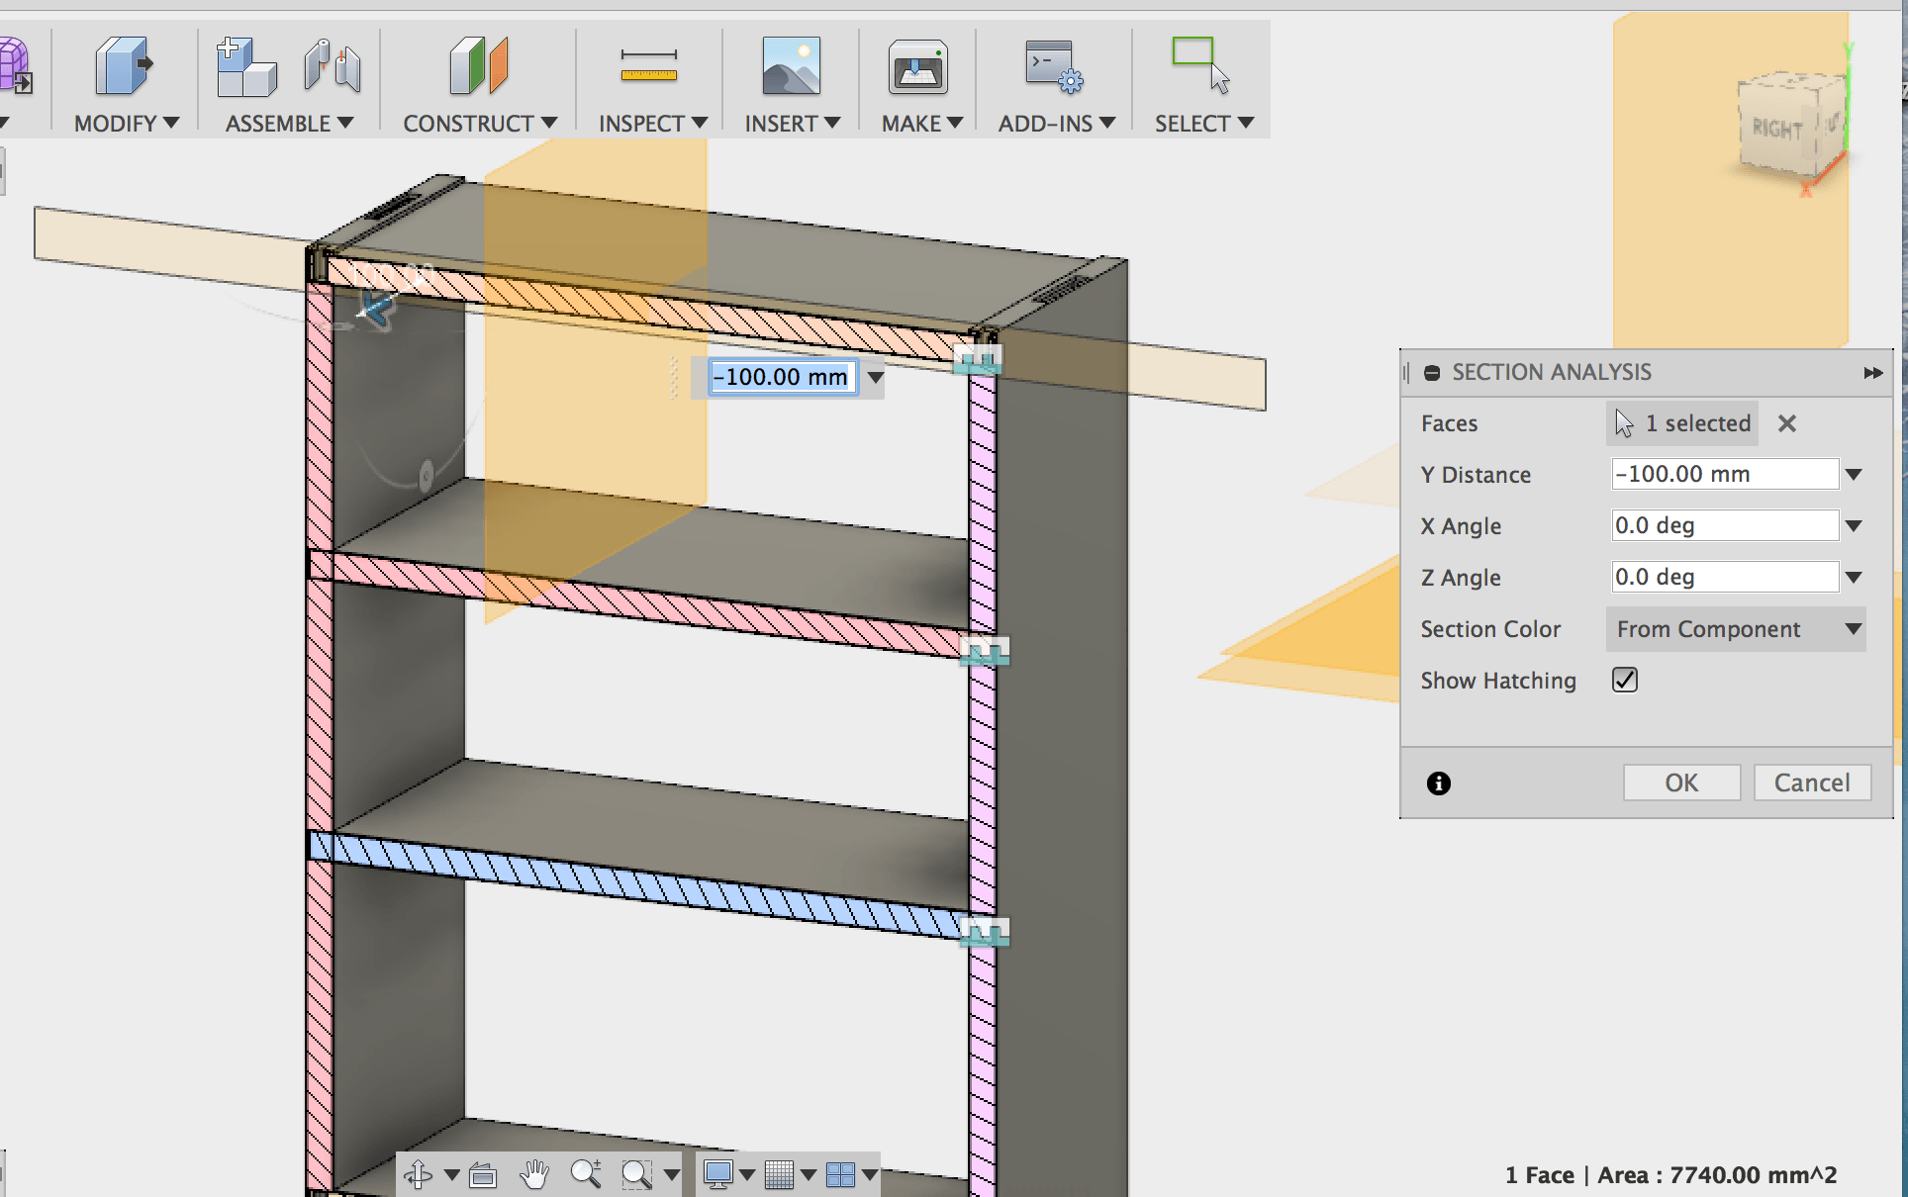Click the ViewCube RIGHT face
Image resolution: width=1908 pixels, height=1197 pixels.
point(1777,130)
